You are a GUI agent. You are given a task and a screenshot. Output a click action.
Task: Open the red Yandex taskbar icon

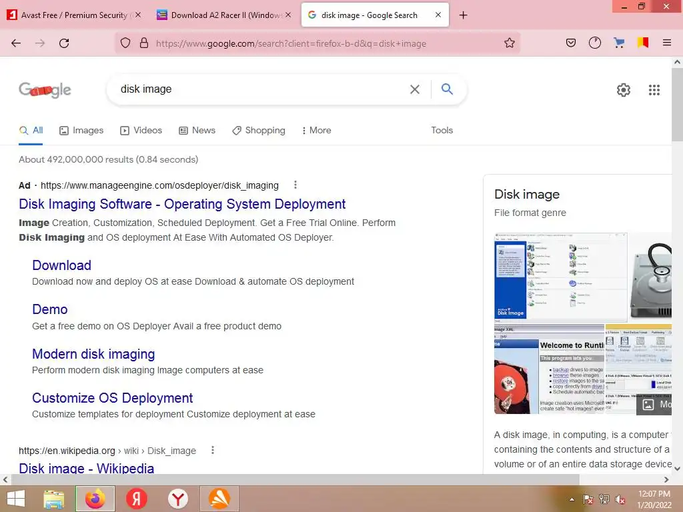[x=136, y=499]
